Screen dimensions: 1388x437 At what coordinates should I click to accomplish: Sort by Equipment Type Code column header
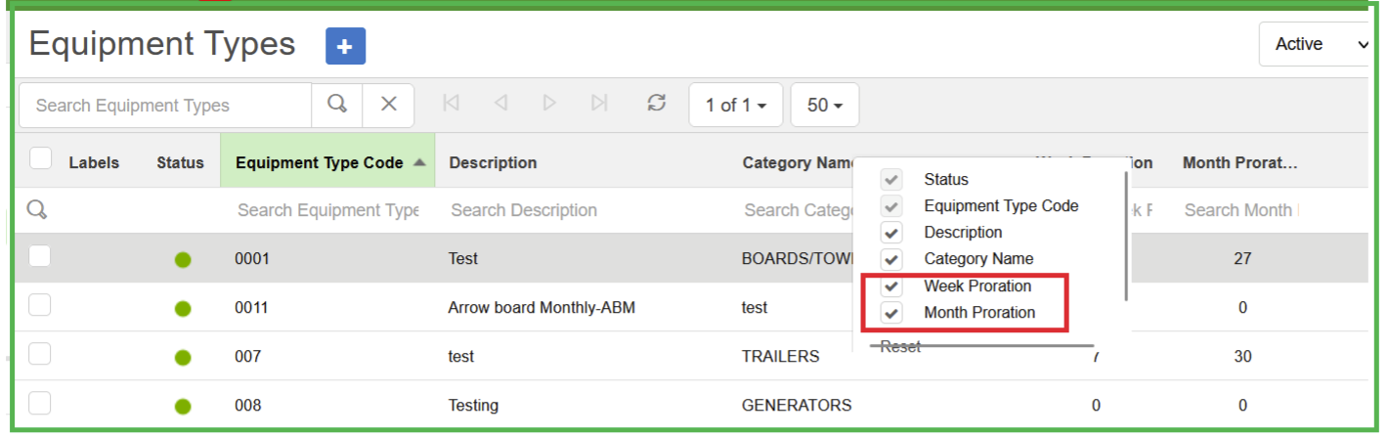click(x=320, y=162)
